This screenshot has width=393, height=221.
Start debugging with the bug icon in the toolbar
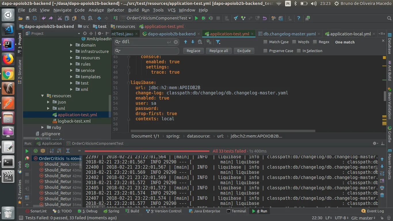(204, 18)
